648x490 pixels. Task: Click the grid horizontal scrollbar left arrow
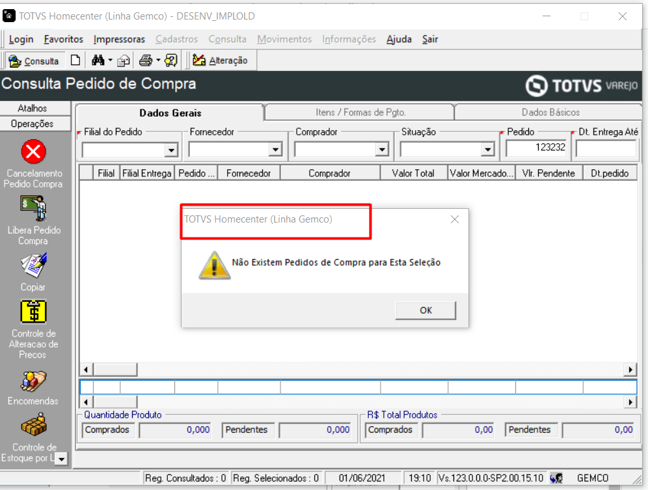point(86,369)
